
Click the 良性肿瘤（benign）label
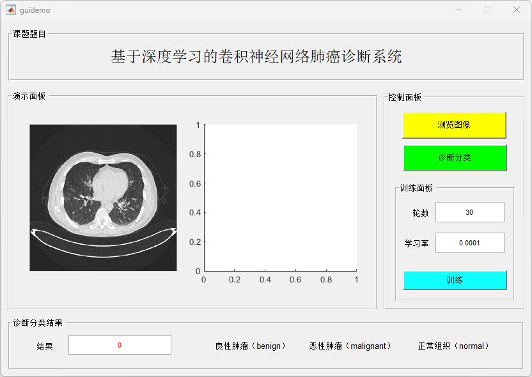click(x=251, y=346)
